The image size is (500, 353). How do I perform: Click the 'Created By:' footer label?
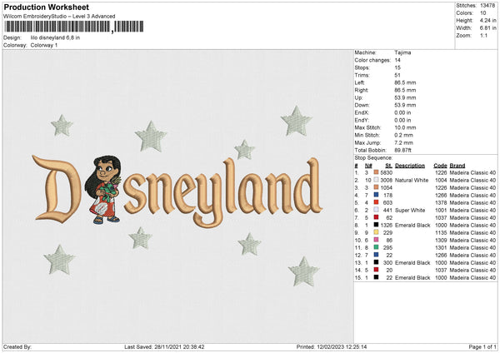17,347
